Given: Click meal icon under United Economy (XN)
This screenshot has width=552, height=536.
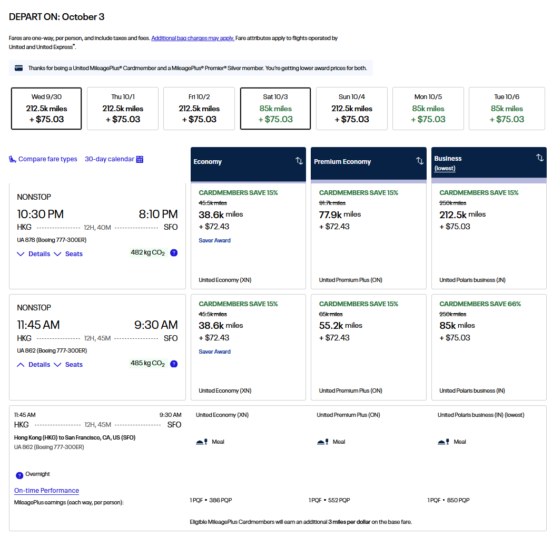Looking at the screenshot, I should pos(201,442).
